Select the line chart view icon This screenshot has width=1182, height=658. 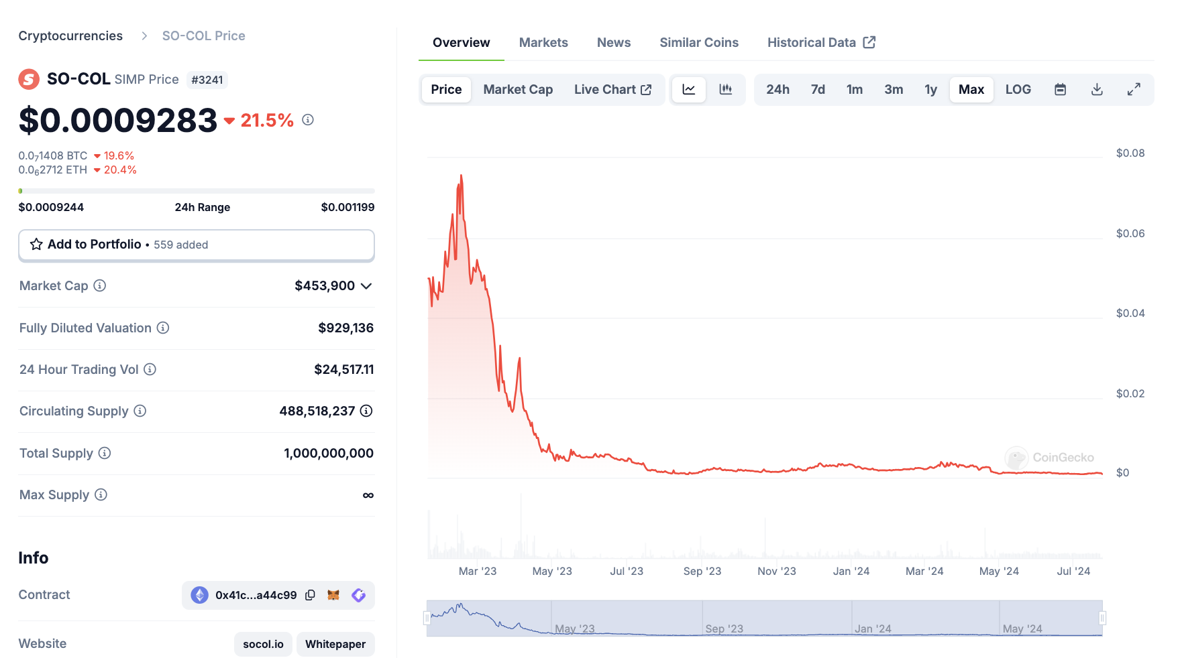(689, 89)
